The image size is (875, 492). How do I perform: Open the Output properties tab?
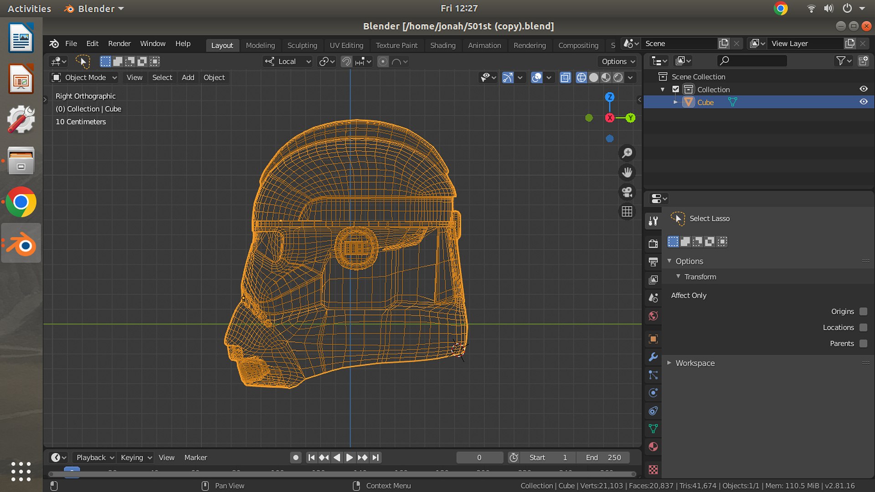click(653, 261)
